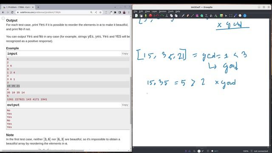Click the zoom magnifier in address bar
The width and height of the screenshot is (272, 153).
(91, 12)
